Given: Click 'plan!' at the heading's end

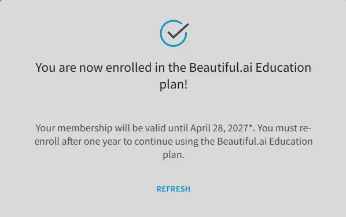Looking at the screenshot, I should coord(174,84).
